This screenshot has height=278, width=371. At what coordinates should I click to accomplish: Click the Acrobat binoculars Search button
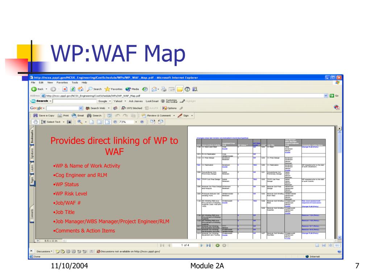(x=94, y=115)
